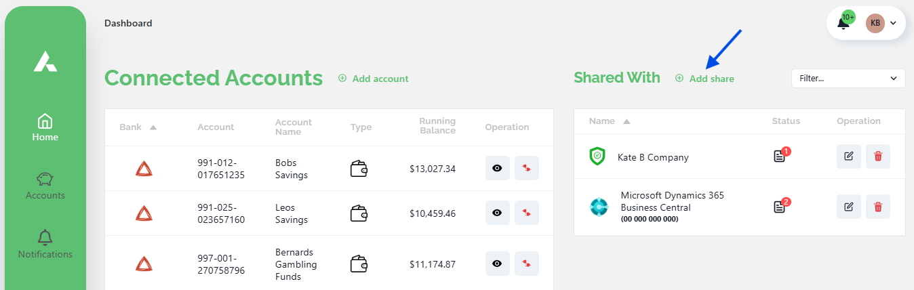
Task: Click edit icon for Kate B Company
Action: point(848,157)
